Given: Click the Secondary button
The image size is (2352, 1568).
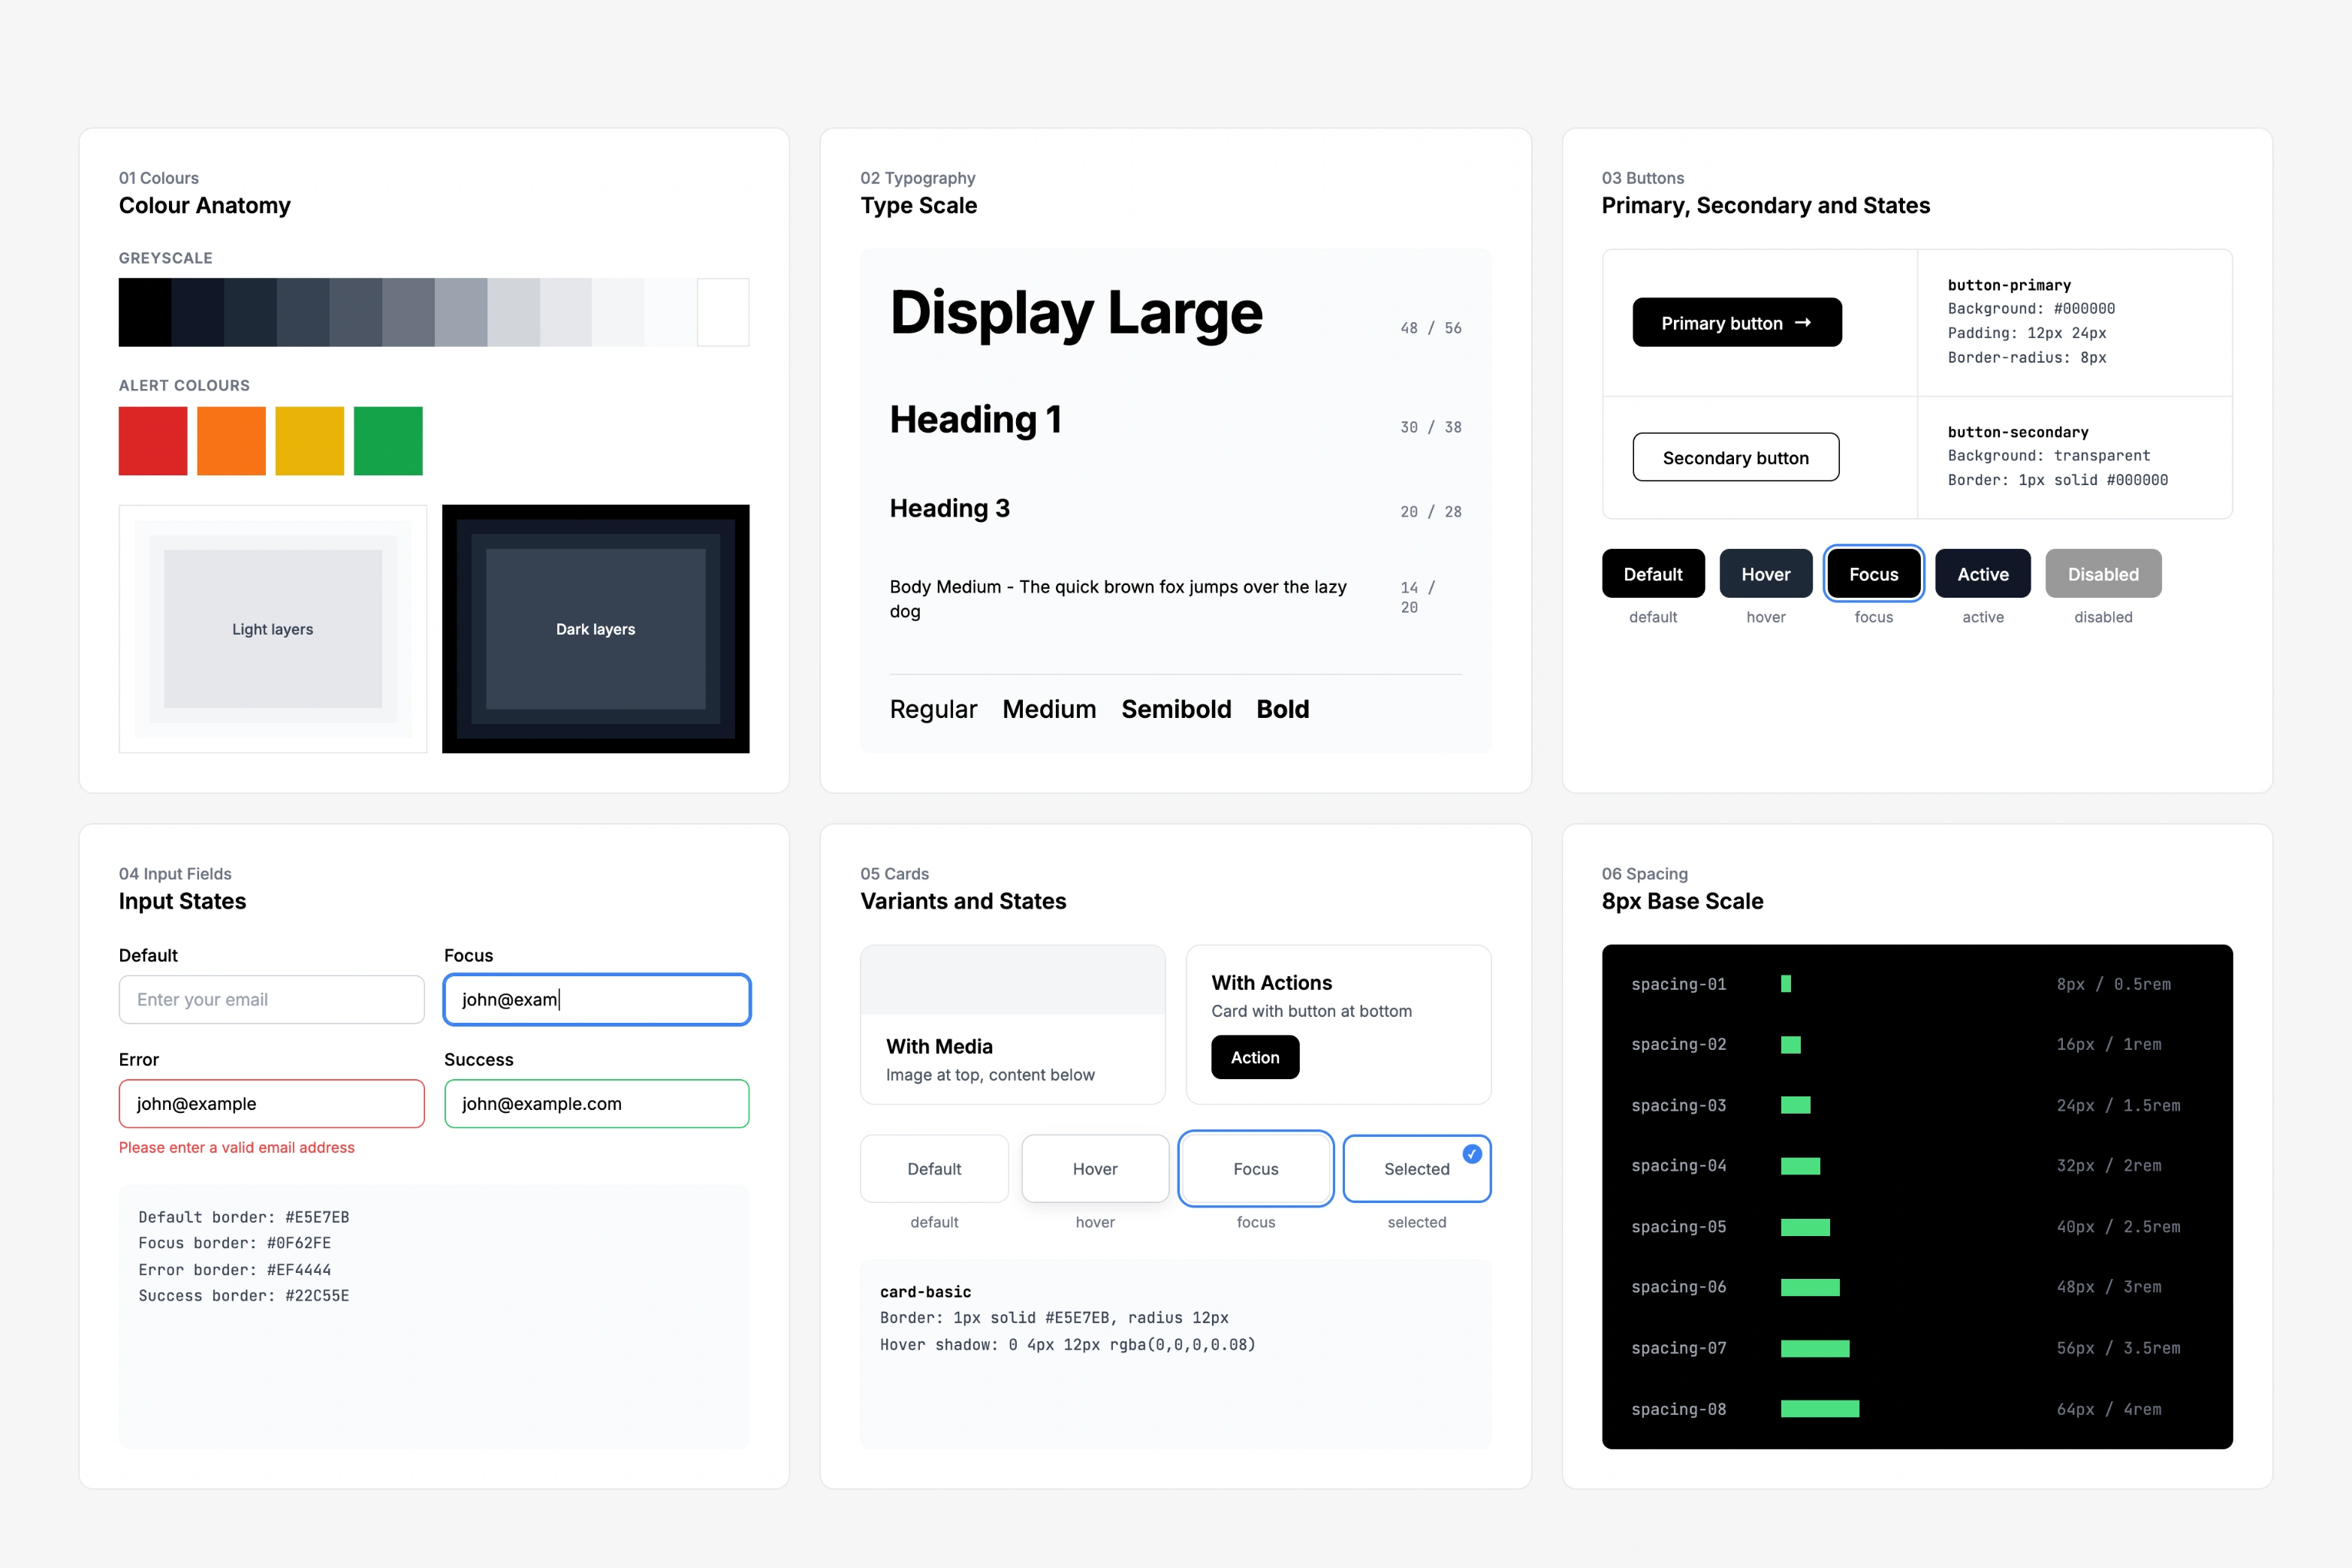Looking at the screenshot, I should pos(1736,457).
